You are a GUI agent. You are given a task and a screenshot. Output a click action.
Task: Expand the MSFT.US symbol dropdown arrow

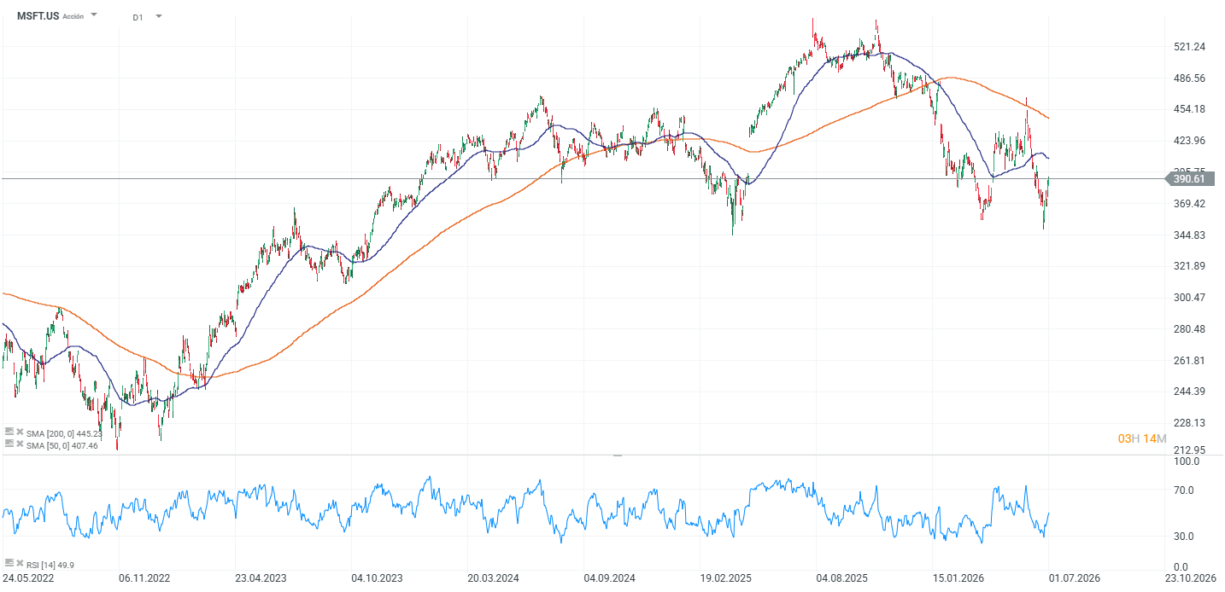[94, 15]
